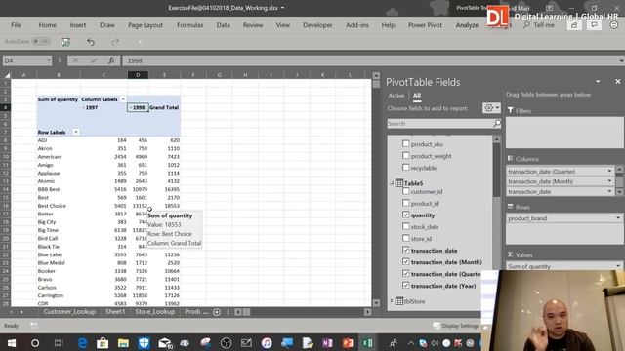The height and width of the screenshot is (351, 625).
Task: Click the Select All corner of the worksheet
Action: click(x=7, y=75)
